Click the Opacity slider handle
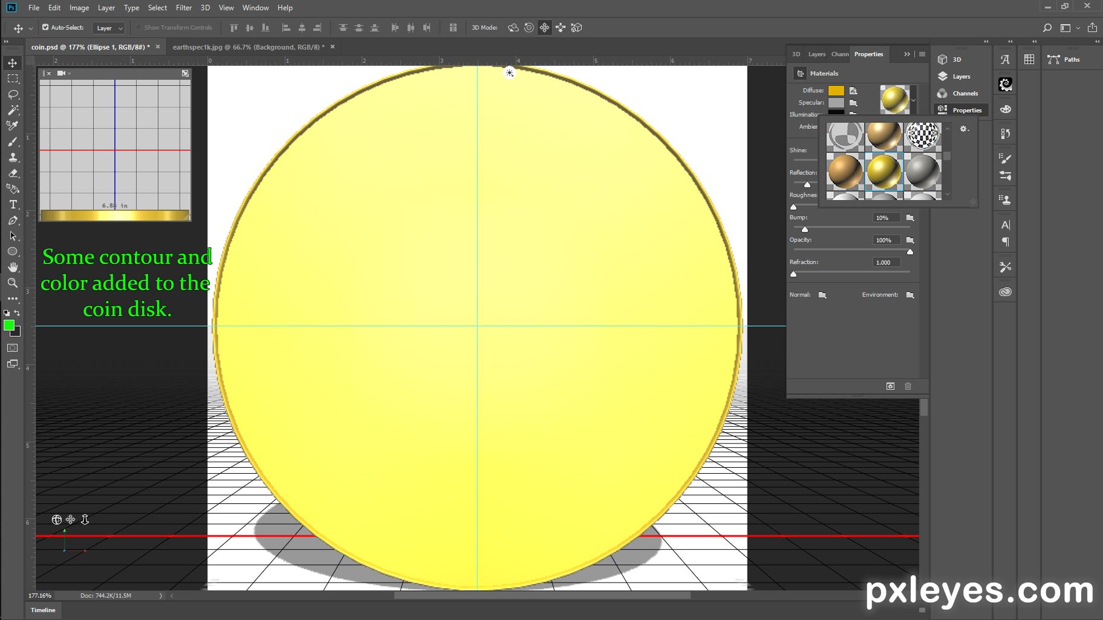This screenshot has height=620, width=1103. [x=910, y=252]
